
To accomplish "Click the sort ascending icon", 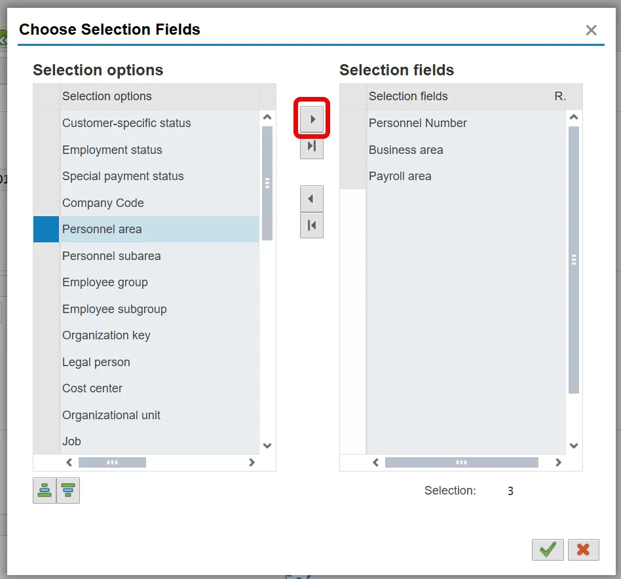I will [45, 491].
